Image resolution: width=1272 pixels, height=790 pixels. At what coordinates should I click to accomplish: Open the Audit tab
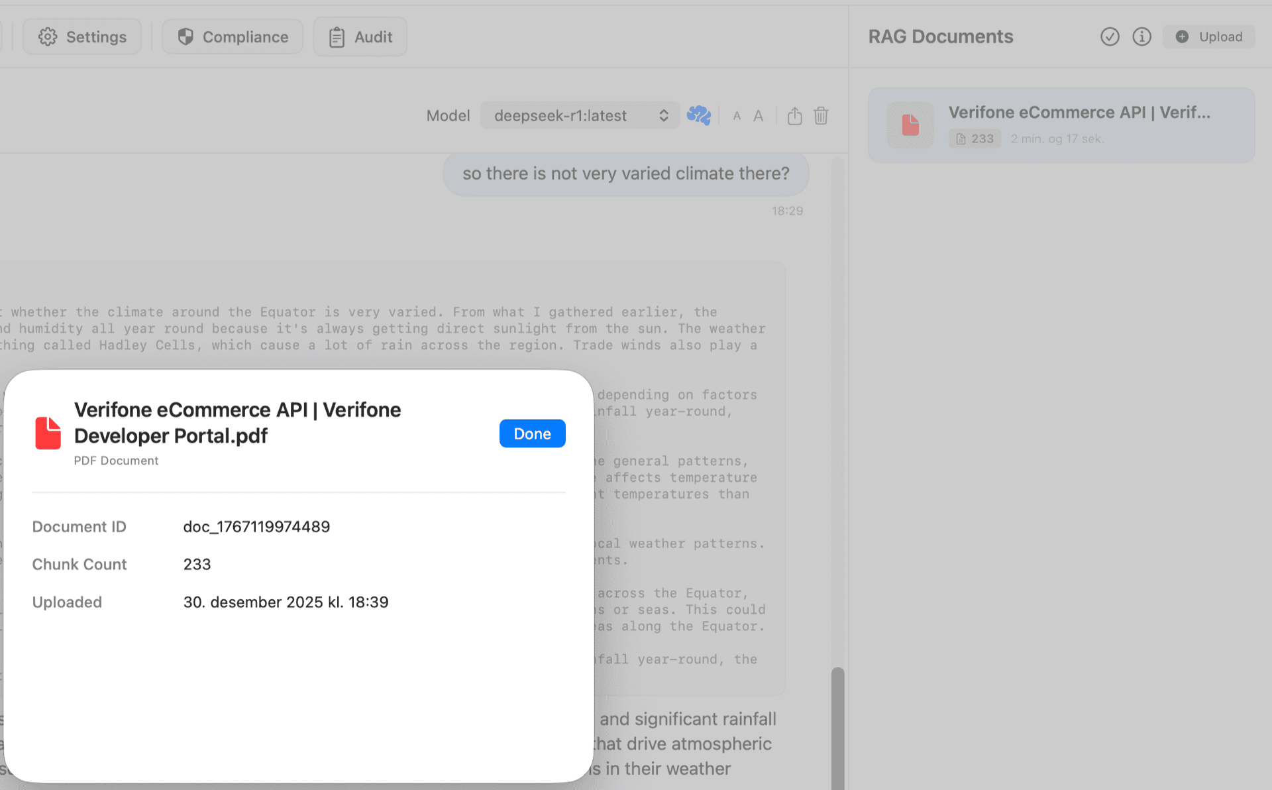click(360, 36)
